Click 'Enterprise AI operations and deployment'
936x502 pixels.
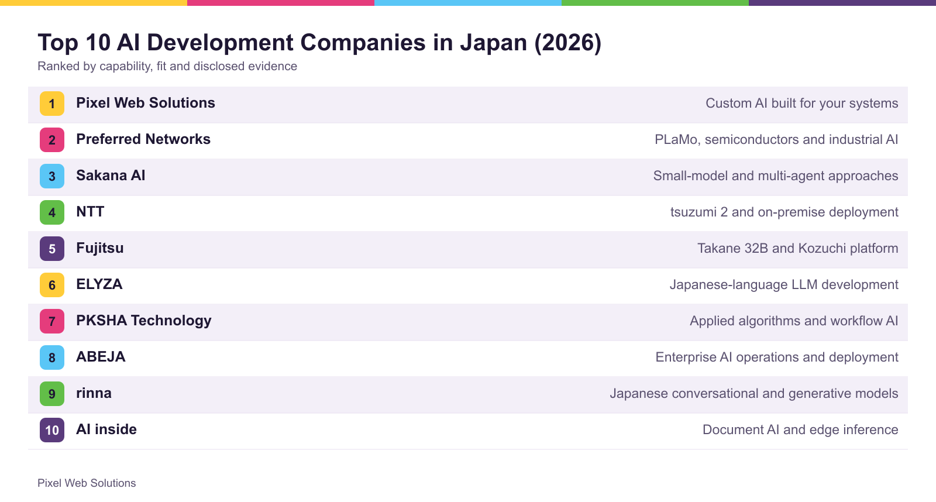pos(777,357)
